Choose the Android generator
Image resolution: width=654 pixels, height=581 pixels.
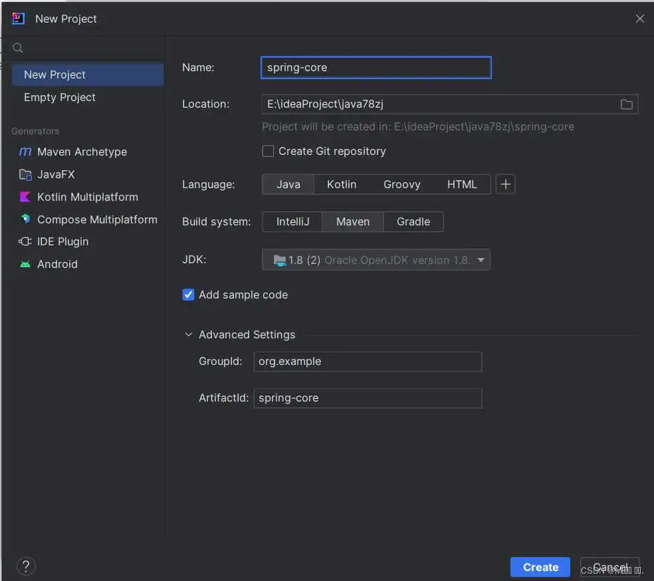49,264
